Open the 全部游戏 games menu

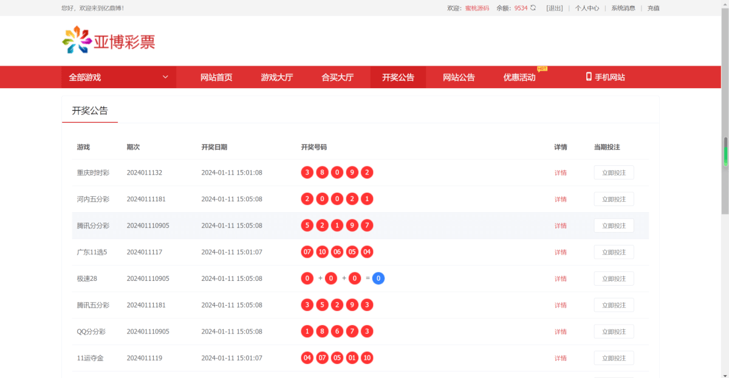tap(85, 77)
